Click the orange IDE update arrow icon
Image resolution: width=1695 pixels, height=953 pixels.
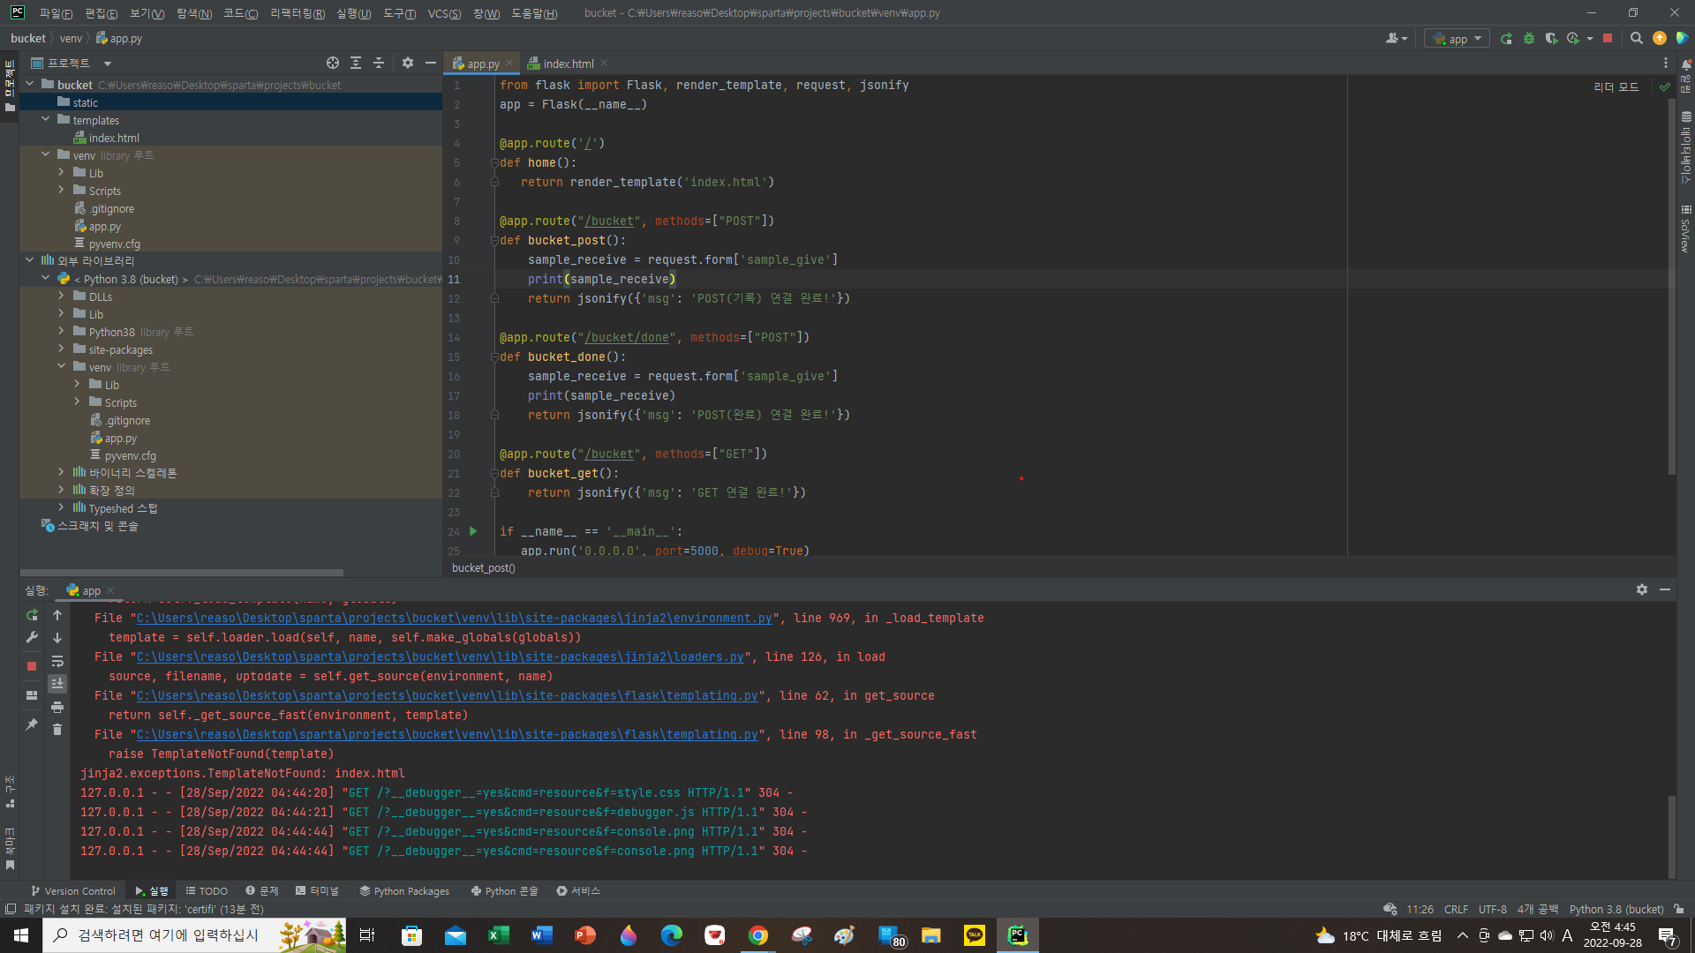point(1660,39)
